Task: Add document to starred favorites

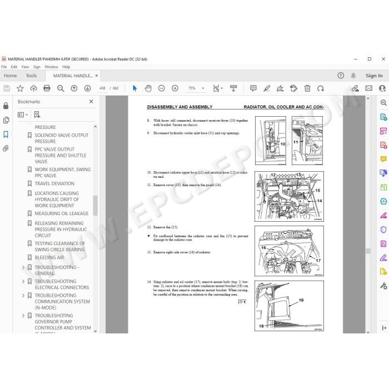Action: point(20,88)
